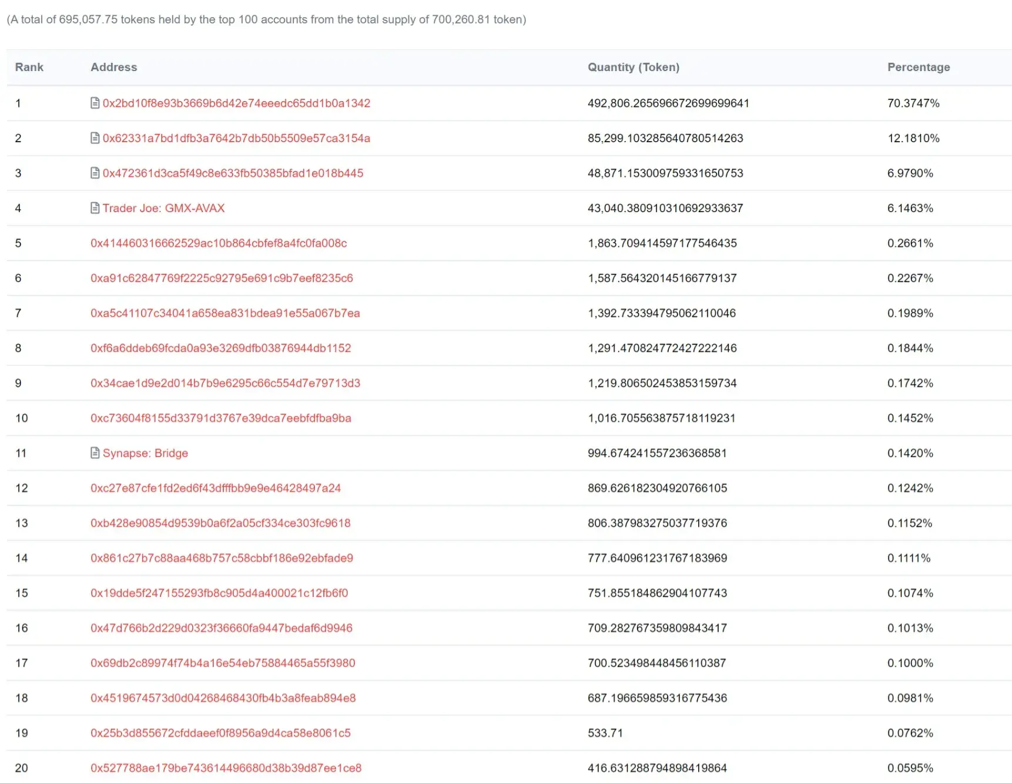
Task: Open the Synapse: Bridge holder link
Action: point(145,453)
